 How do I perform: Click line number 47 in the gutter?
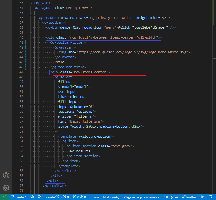(x=22, y=72)
